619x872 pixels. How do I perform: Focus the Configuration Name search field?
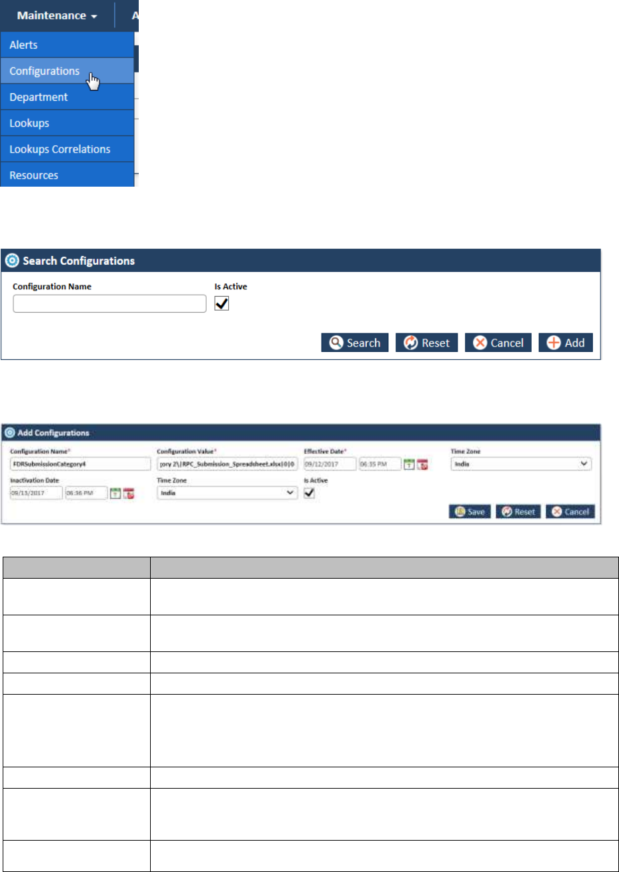click(109, 304)
